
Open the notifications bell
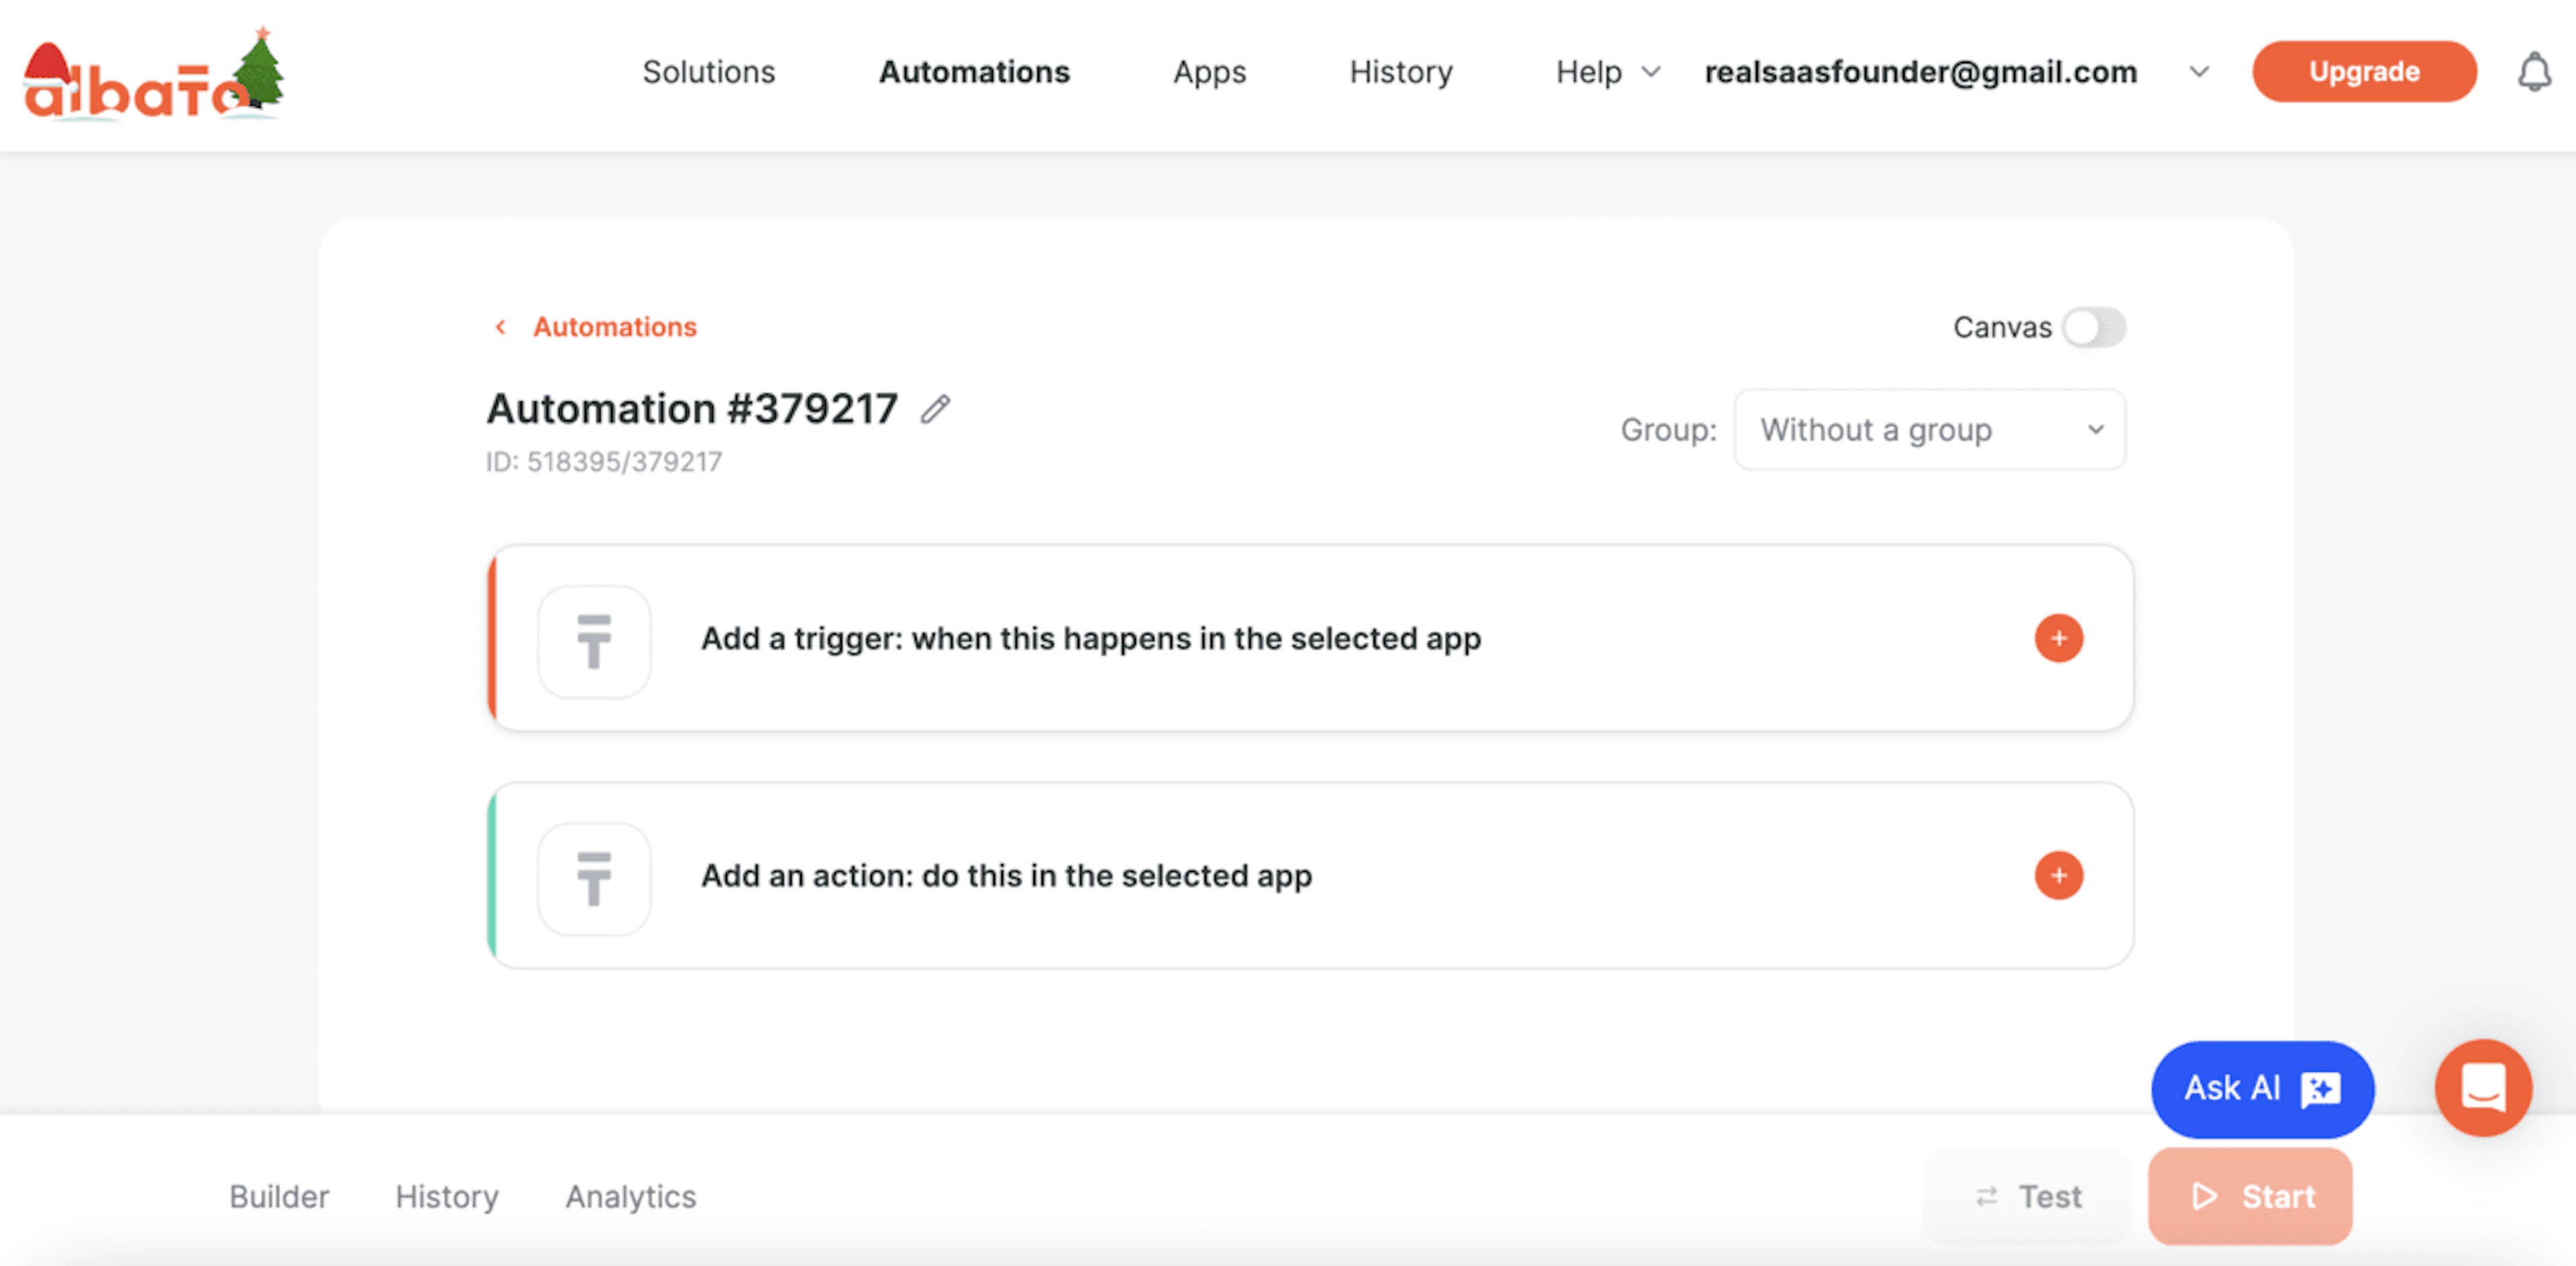coord(2533,72)
